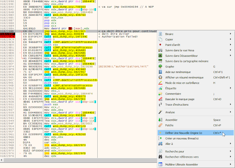Click the 'jmp wso_dump_scy.40A594' instruction

coord(64,34)
